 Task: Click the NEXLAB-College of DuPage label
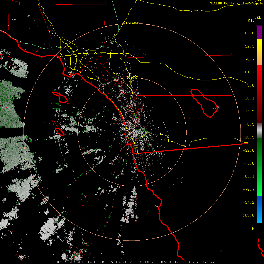pos(236,3)
